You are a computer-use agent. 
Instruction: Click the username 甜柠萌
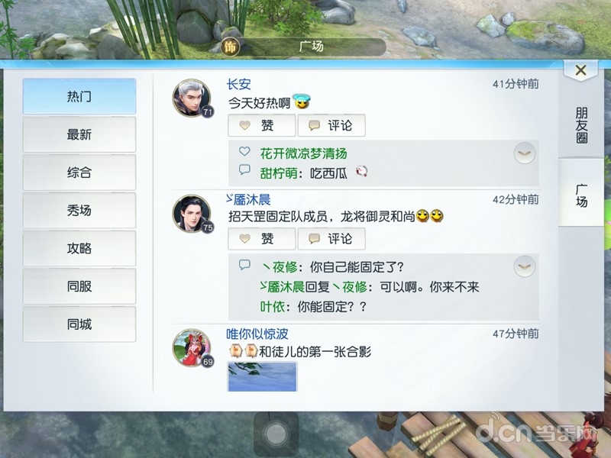pos(279,173)
